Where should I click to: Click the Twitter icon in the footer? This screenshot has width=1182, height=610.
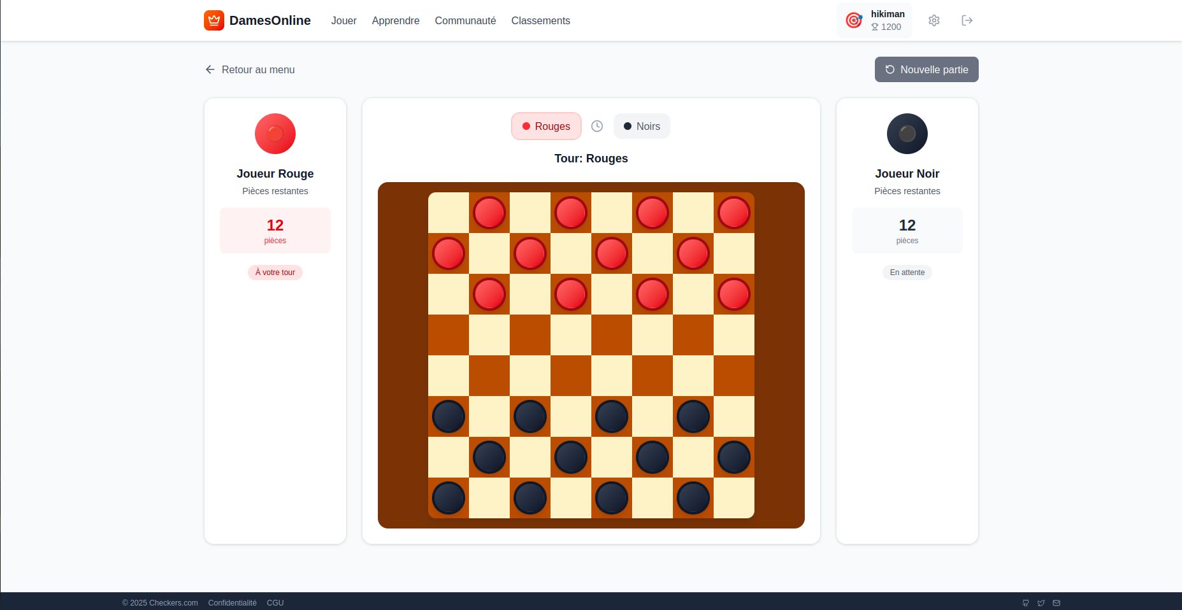[x=1041, y=603]
